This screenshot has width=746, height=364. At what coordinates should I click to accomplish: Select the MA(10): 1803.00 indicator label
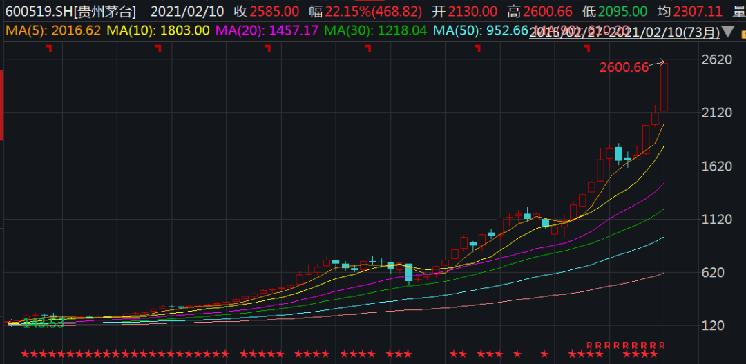point(158,30)
